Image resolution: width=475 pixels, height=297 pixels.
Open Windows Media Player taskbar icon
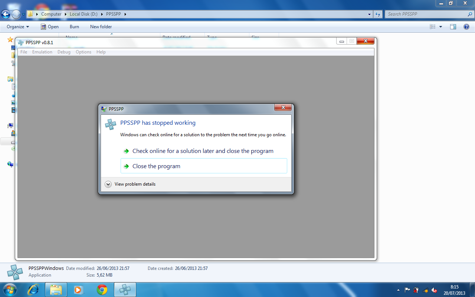tap(79, 290)
